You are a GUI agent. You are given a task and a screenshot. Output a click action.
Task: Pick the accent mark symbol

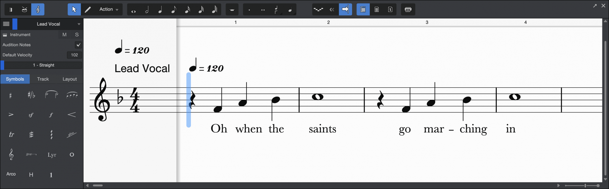11,115
